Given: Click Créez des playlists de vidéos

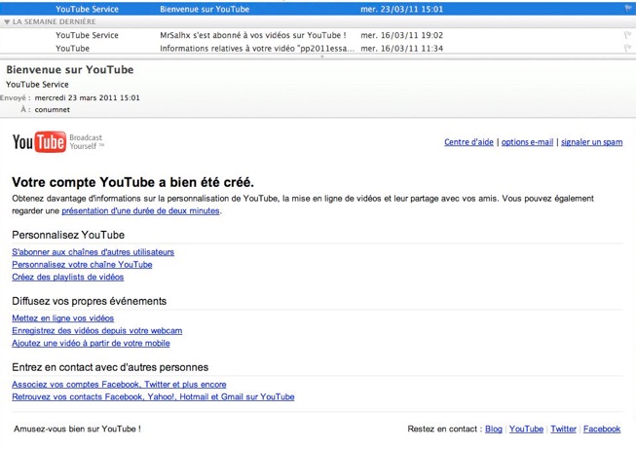Looking at the screenshot, I should click(x=68, y=277).
